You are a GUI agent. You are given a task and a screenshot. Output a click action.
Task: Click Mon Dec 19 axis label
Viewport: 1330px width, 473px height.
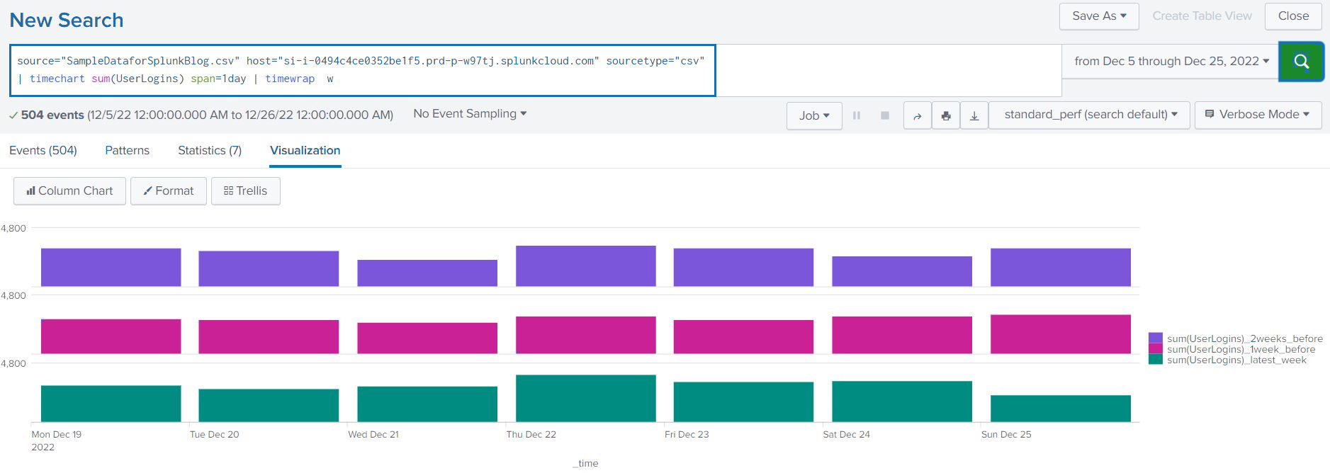[57, 434]
